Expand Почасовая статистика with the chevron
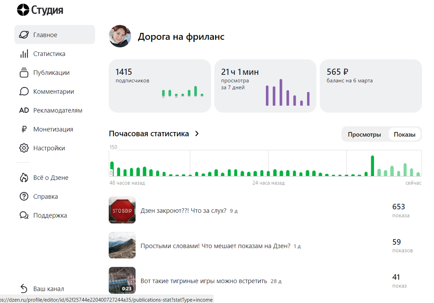The width and height of the screenshot is (434, 303). pyautogui.click(x=197, y=134)
